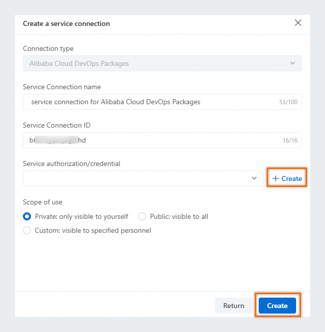Click the dialog title 'Create a service connection'
Image resolution: width=325 pixels, height=332 pixels.
click(x=66, y=23)
